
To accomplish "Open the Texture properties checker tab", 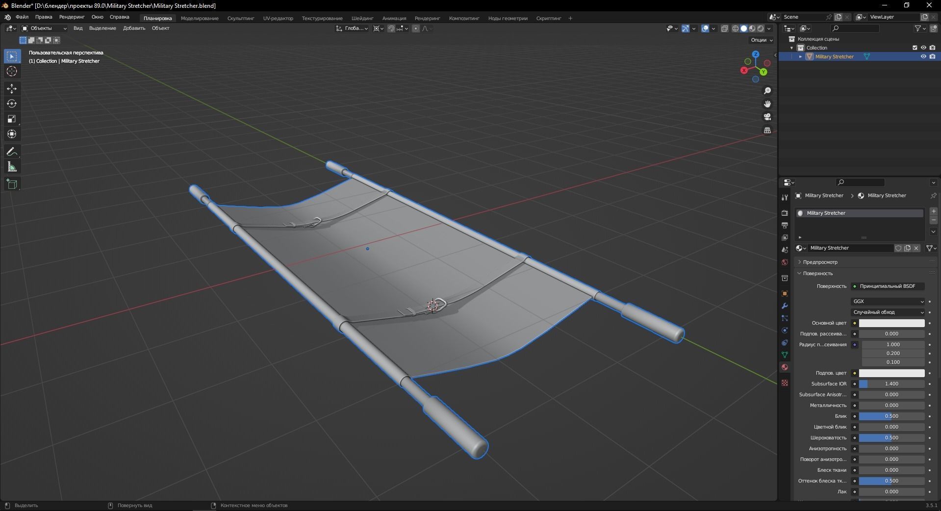I will [785, 383].
